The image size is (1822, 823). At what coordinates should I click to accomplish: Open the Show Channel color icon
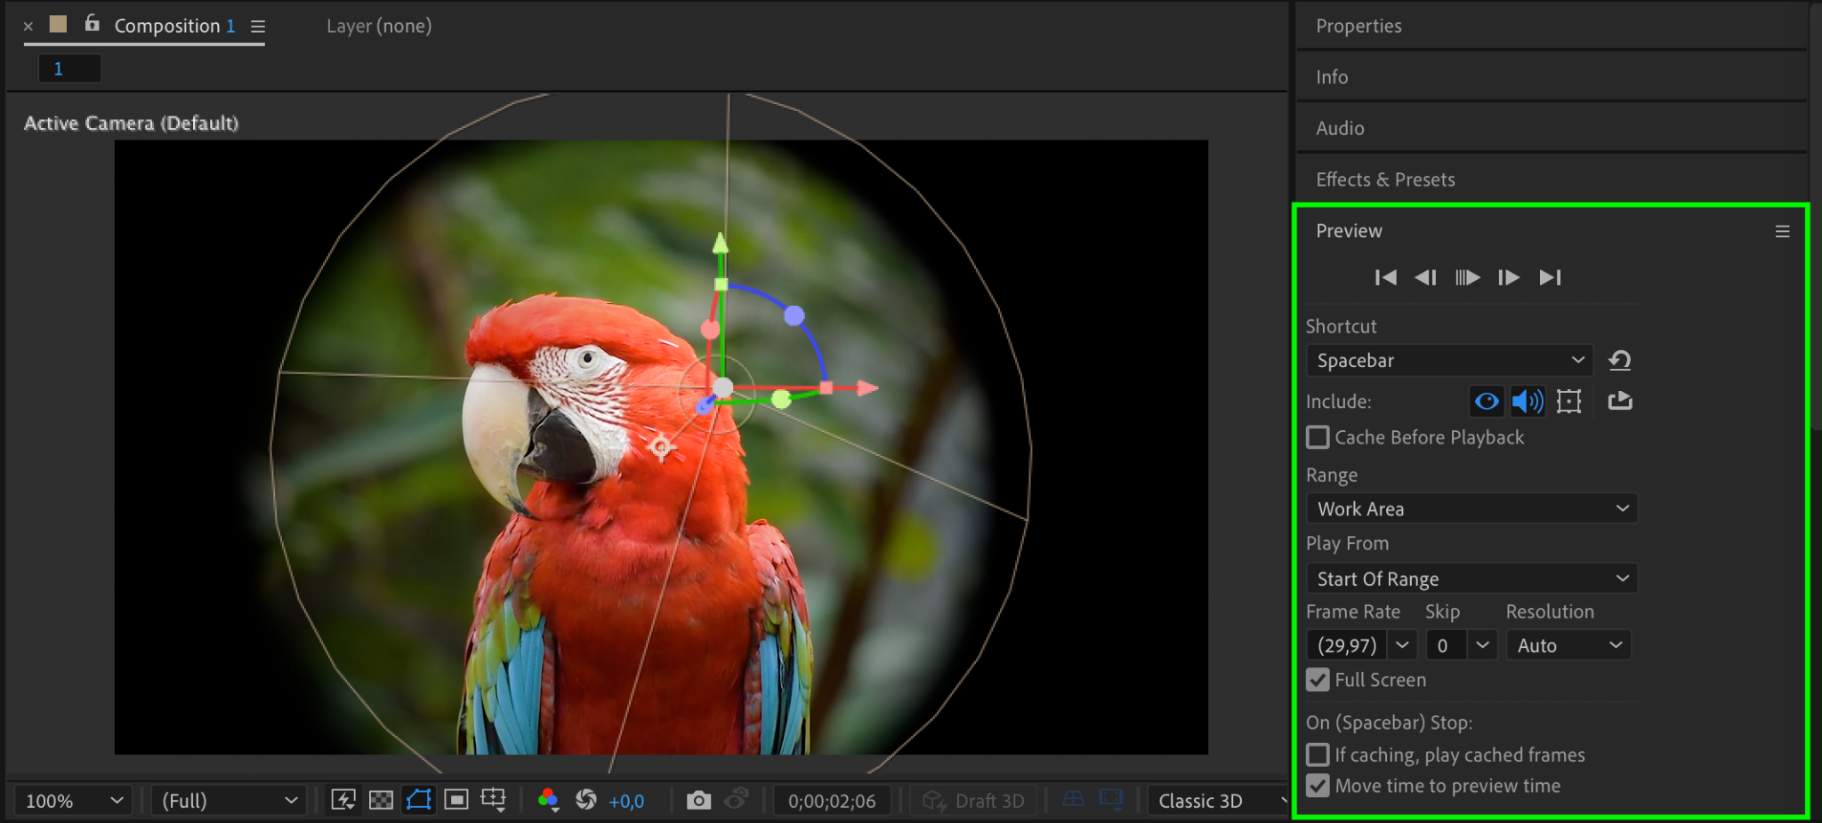(x=548, y=801)
